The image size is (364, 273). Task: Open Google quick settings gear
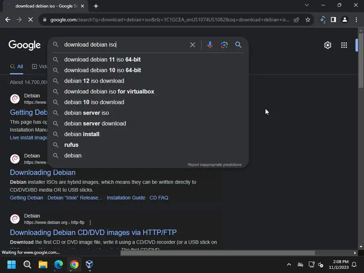(x=327, y=45)
